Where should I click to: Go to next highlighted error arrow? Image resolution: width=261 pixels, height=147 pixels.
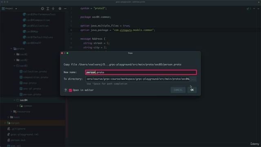point(258,9)
